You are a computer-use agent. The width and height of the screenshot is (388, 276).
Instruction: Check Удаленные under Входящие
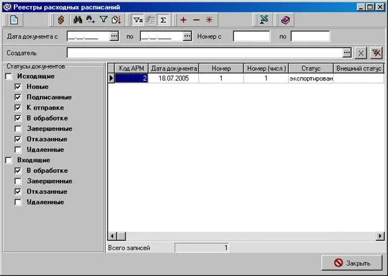click(18, 202)
